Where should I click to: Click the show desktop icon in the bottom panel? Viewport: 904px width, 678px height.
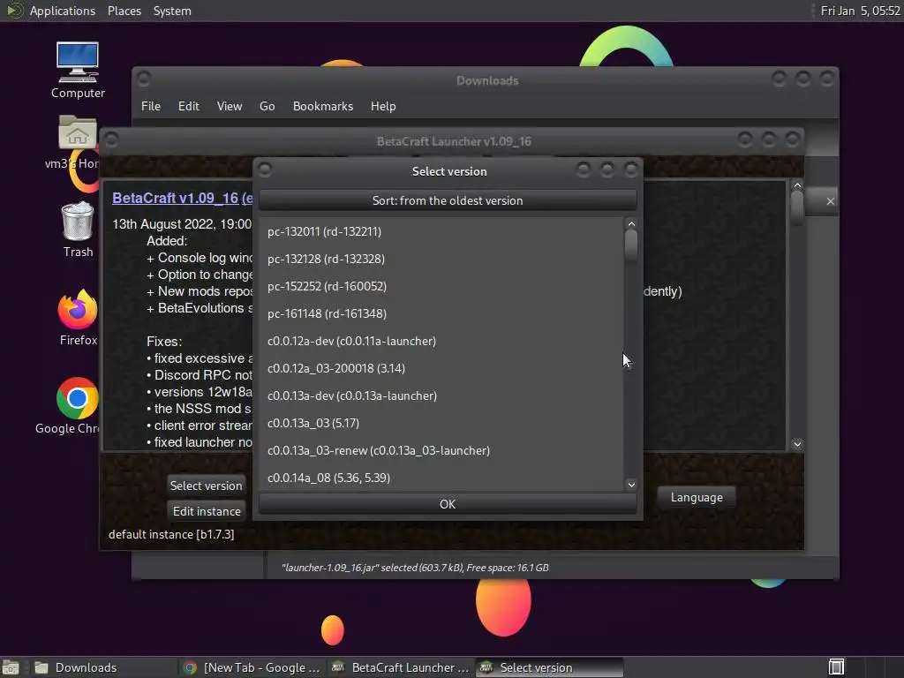click(11, 667)
